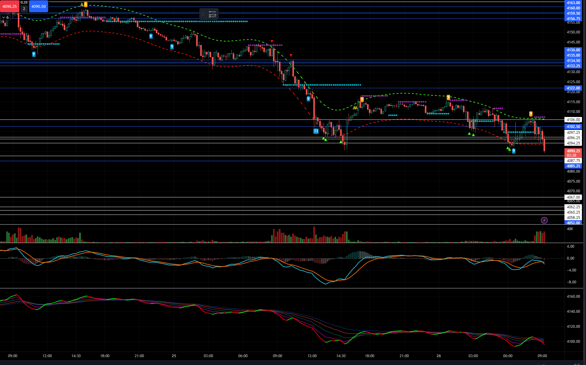Click the blue 9 marker near the last candle

[514, 151]
